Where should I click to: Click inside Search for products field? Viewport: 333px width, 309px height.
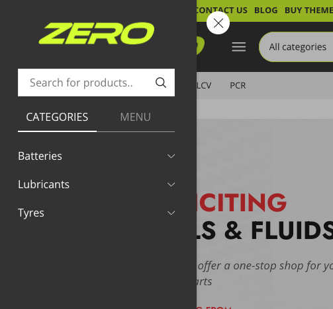[86, 83]
